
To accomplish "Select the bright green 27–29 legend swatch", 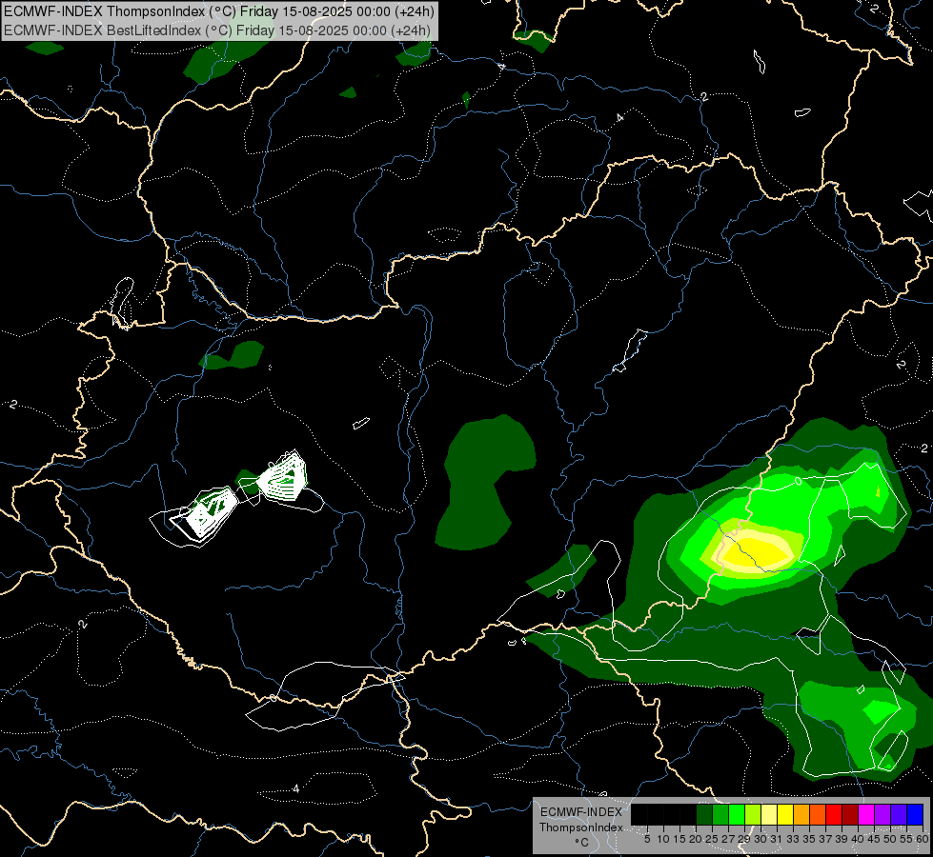I will click(737, 814).
